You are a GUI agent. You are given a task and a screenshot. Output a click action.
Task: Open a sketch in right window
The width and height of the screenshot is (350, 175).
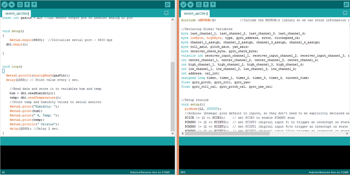click(x=206, y=4)
